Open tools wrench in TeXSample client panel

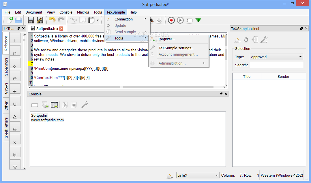pyautogui.click(x=264, y=40)
